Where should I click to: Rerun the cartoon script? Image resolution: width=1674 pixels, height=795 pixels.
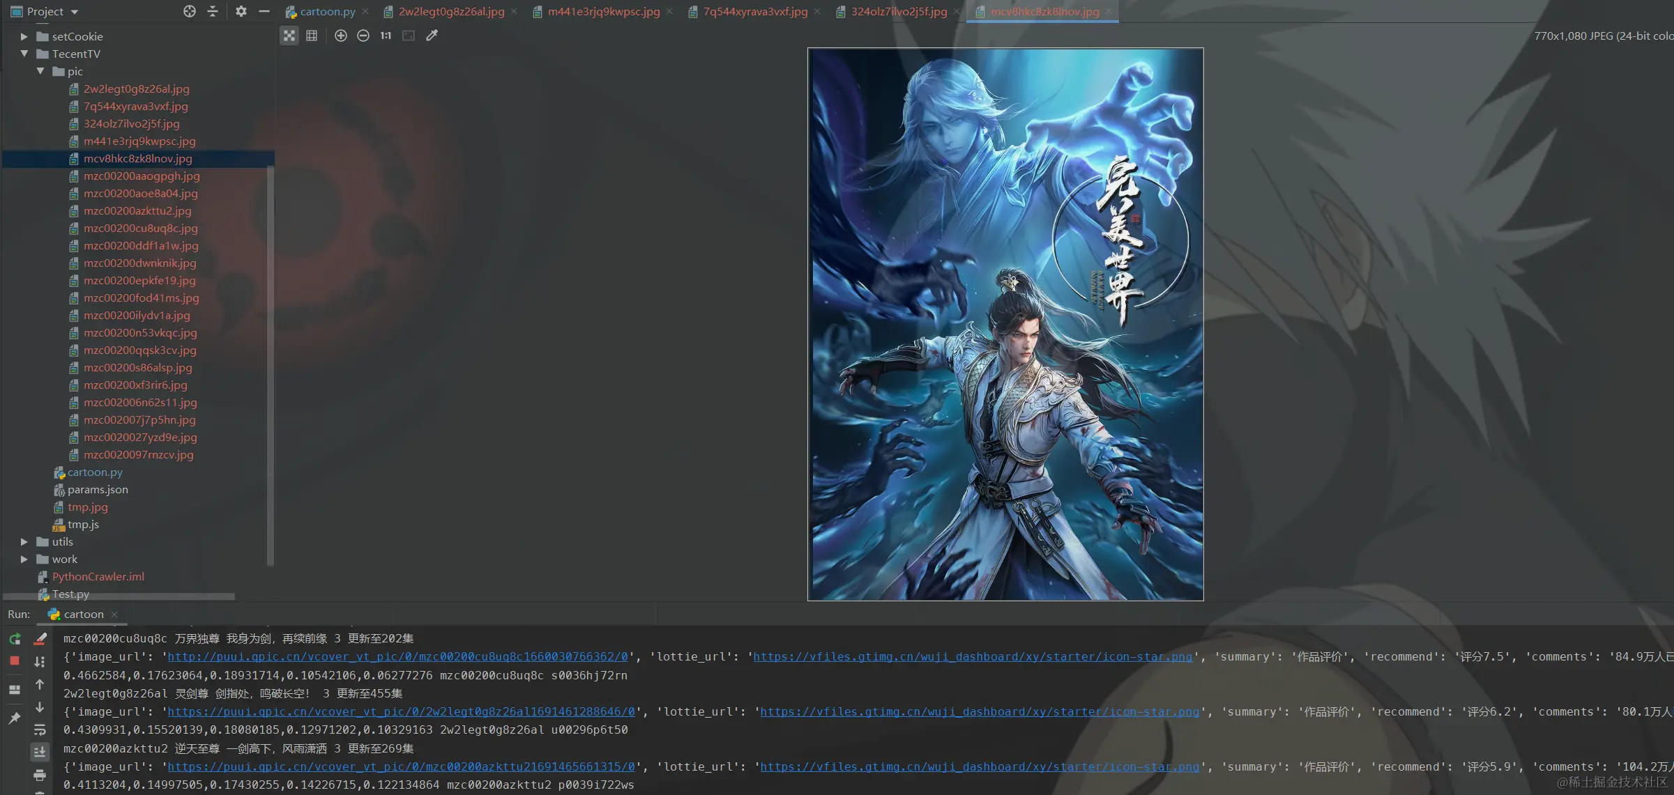click(15, 638)
